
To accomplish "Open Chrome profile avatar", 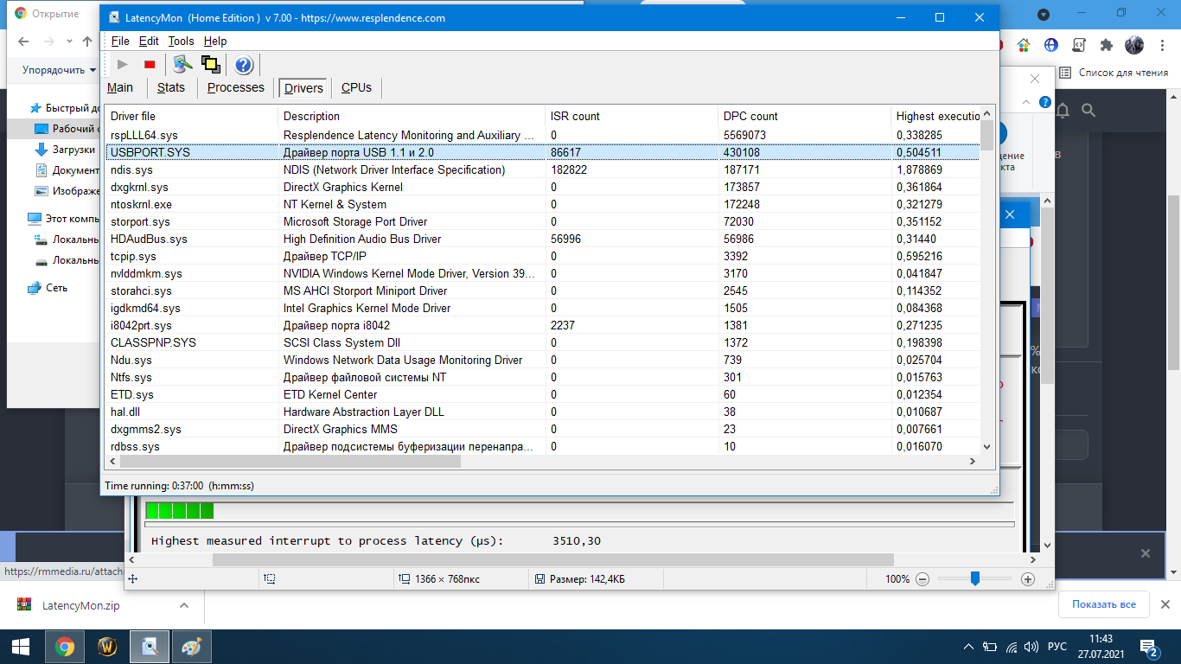I will coord(1134,45).
